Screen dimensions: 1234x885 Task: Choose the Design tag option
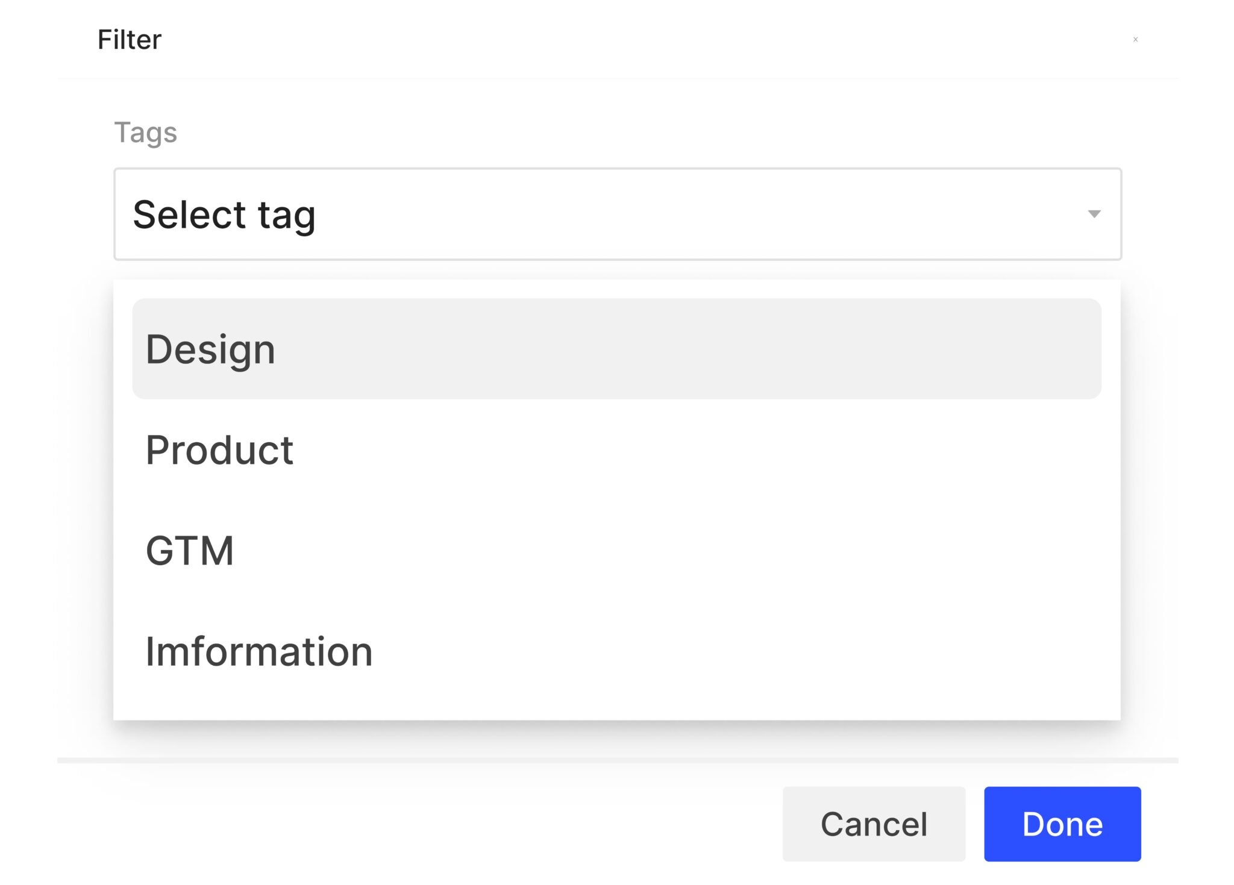(617, 349)
